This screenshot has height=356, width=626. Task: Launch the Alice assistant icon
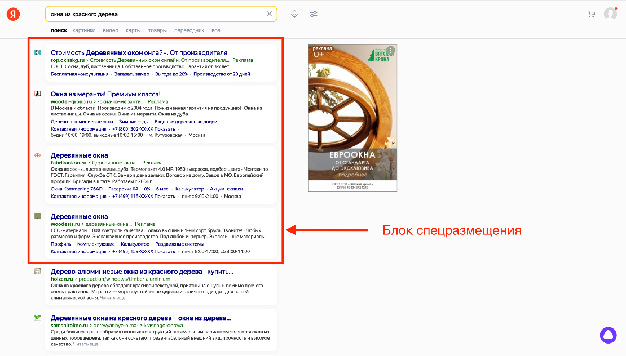[609, 335]
